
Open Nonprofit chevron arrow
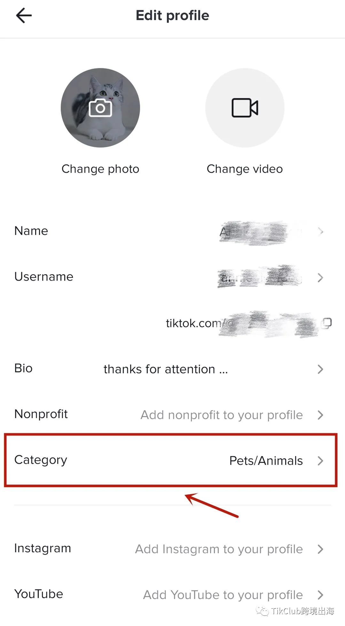point(321,415)
